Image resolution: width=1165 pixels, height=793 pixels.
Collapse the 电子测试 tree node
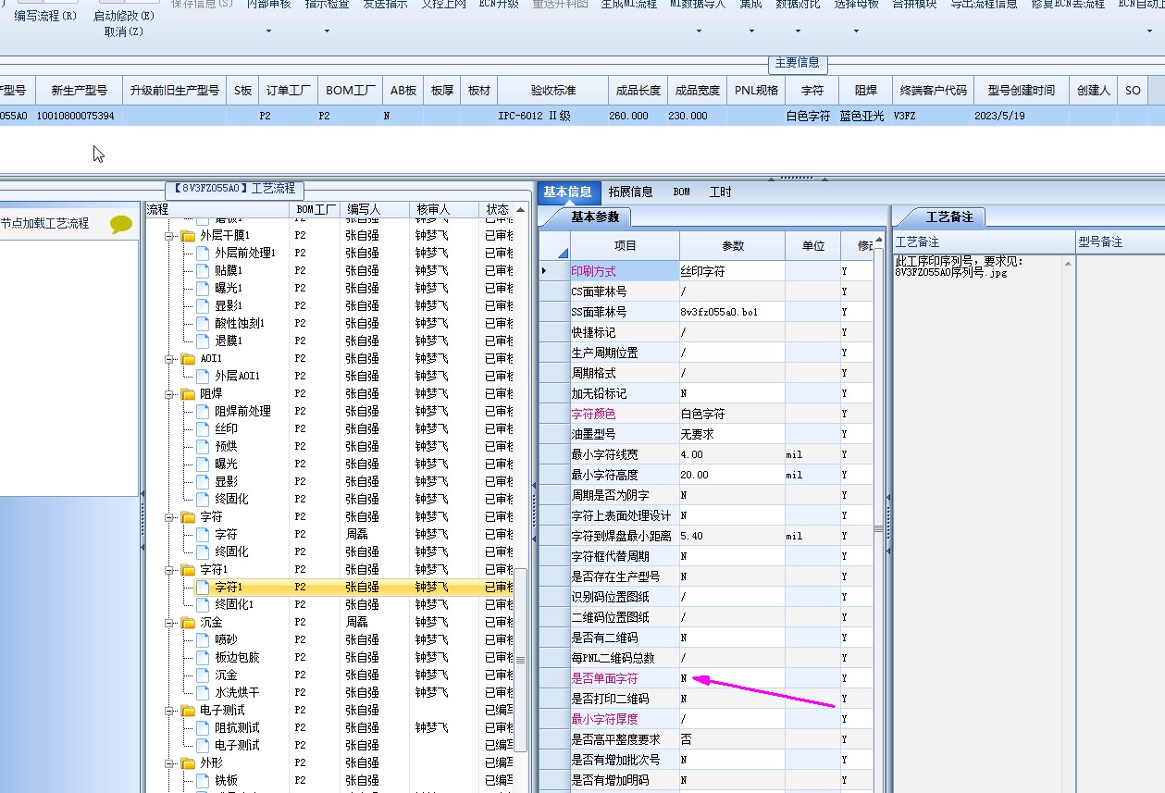tap(170, 711)
